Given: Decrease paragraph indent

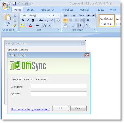Looking at the screenshot, I should pos(88,16).
